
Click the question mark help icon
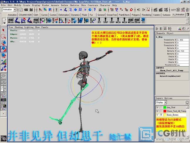(x=95, y=10)
